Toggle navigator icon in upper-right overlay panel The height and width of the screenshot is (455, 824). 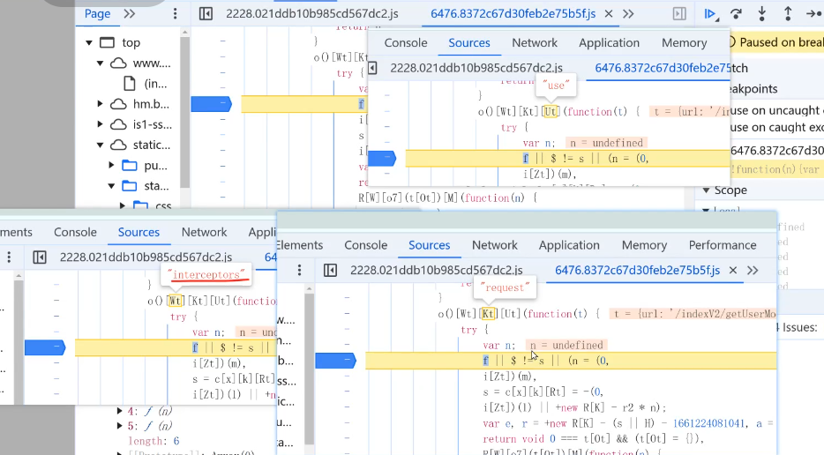[x=372, y=68]
